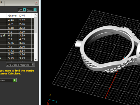This screenshot has width=140, height=105.
Task: Select the 4.5 grams cell
Action: pos(12,47)
